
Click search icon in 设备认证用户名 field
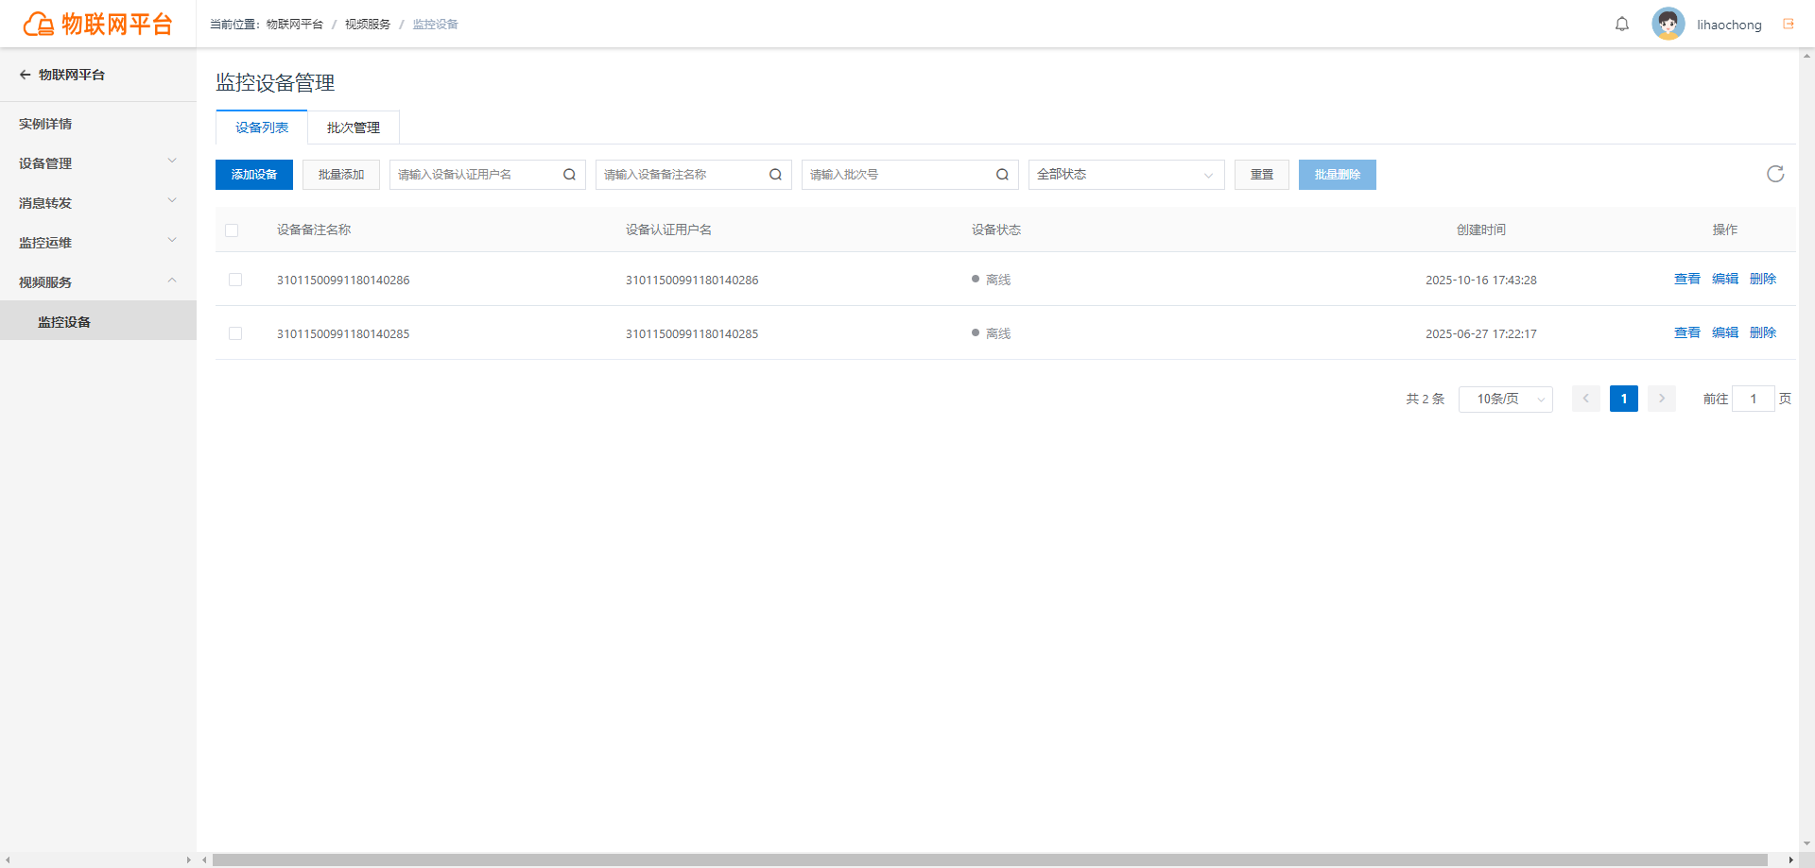coord(569,175)
